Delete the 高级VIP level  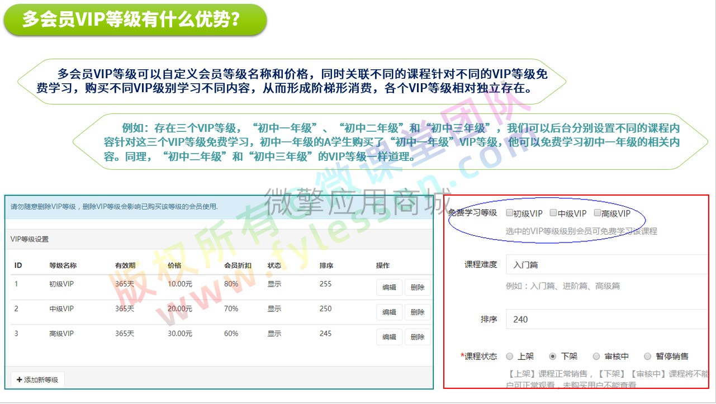click(x=418, y=337)
